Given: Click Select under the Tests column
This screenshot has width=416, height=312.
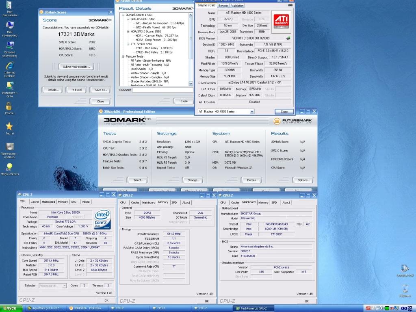Looking at the screenshot, I should tap(138, 180).
